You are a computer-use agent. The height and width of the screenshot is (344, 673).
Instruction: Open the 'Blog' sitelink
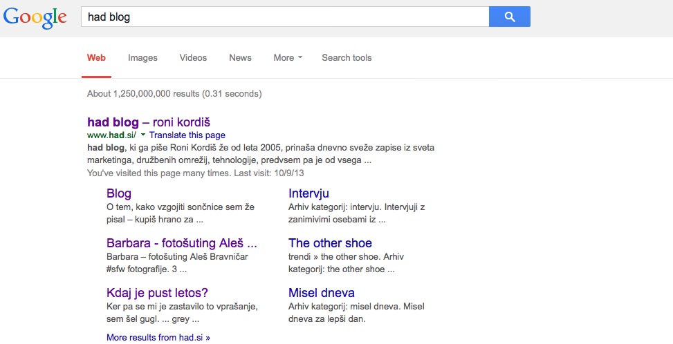click(119, 193)
